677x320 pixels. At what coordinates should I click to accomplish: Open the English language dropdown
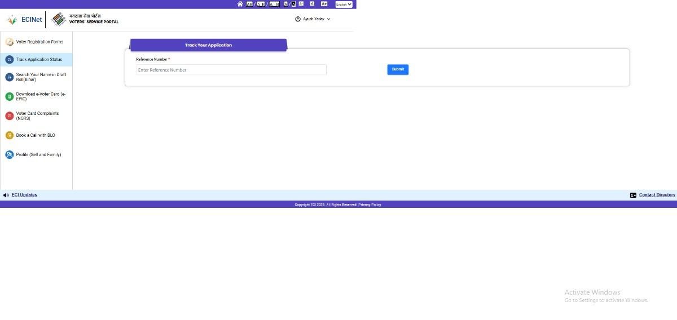click(344, 5)
